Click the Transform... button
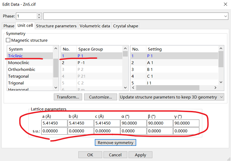231x161 pixels. (68, 97)
